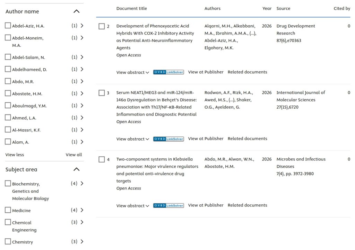This screenshot has width=355, height=250.
Task: Click arrow beside Alam, A. author
Action: coord(82,142)
